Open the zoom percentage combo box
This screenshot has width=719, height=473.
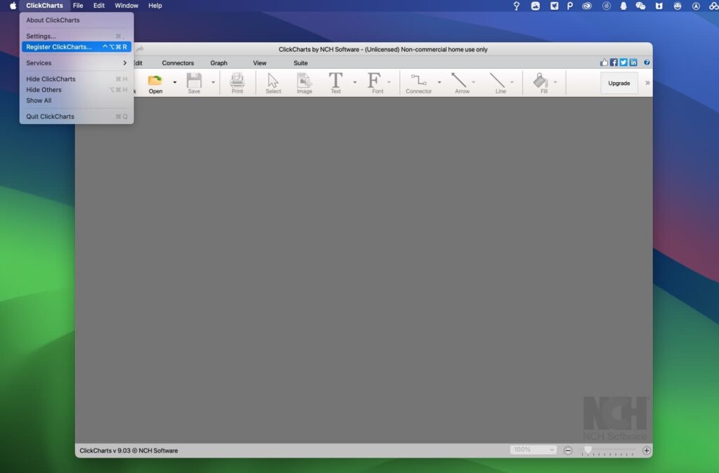click(x=533, y=450)
